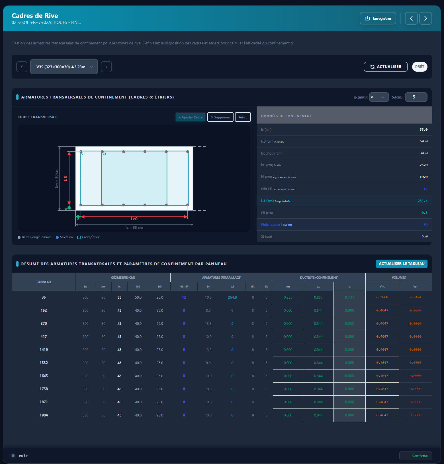Select the C2 frame label in section drawing
444x464 pixels.
pos(104,153)
